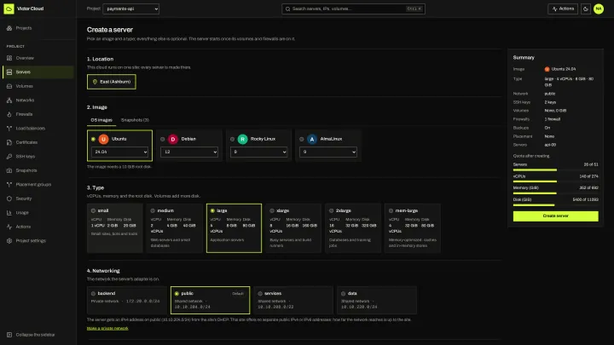The image size is (614, 345).
Task: Open the Project payments-api dropdown
Action: (130, 9)
